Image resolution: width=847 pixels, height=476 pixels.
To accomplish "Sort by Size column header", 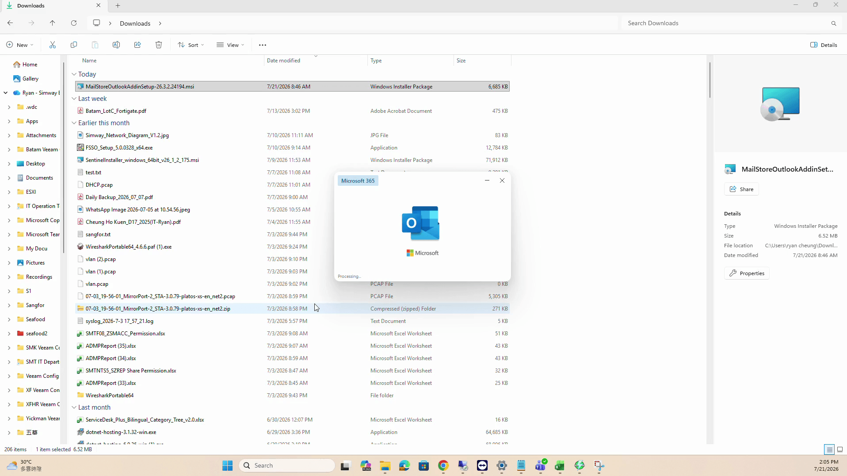I will (461, 61).
